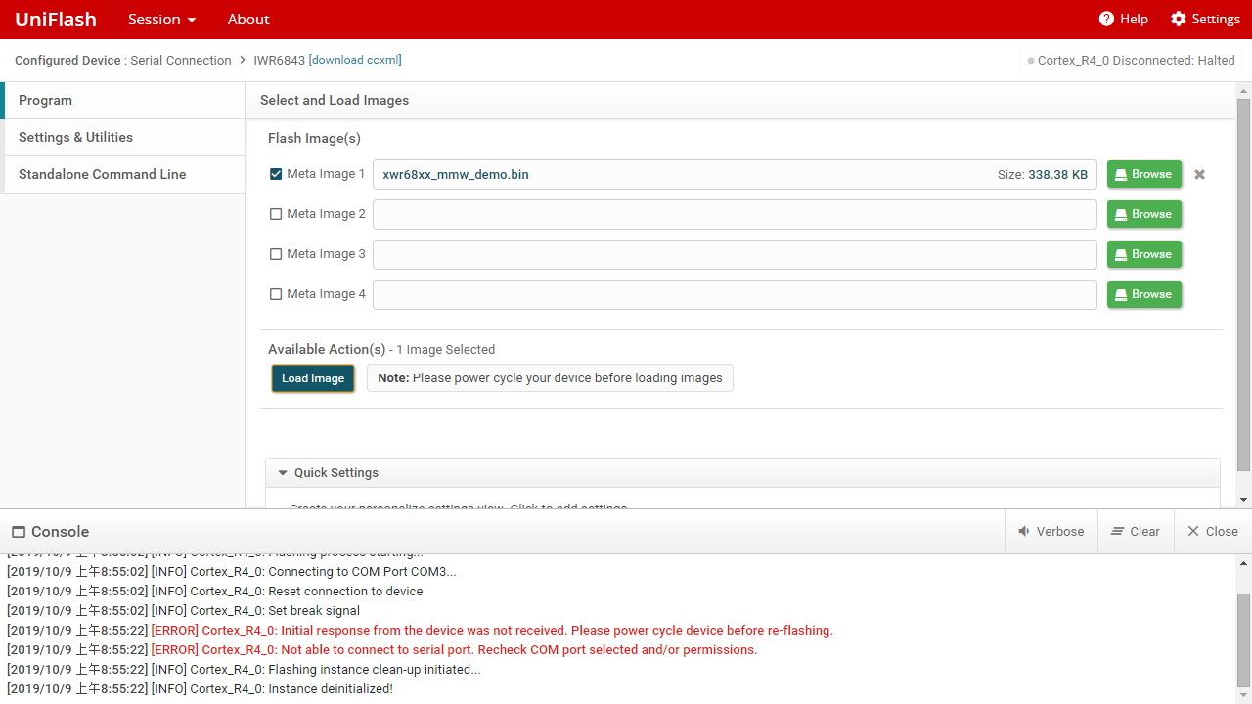Browse for Meta Image 4 file
This screenshot has height=704, width=1252.
point(1144,294)
